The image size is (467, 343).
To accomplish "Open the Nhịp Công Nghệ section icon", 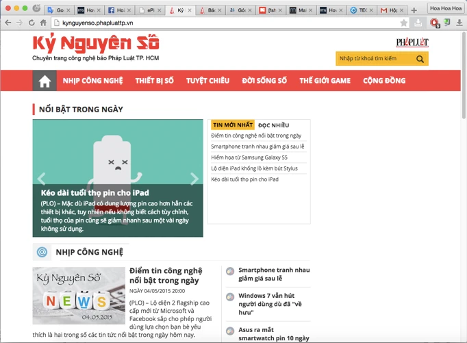I will [x=42, y=252].
